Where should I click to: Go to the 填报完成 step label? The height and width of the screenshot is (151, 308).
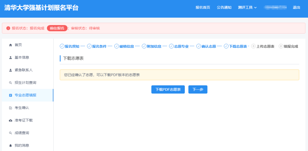[291, 47]
